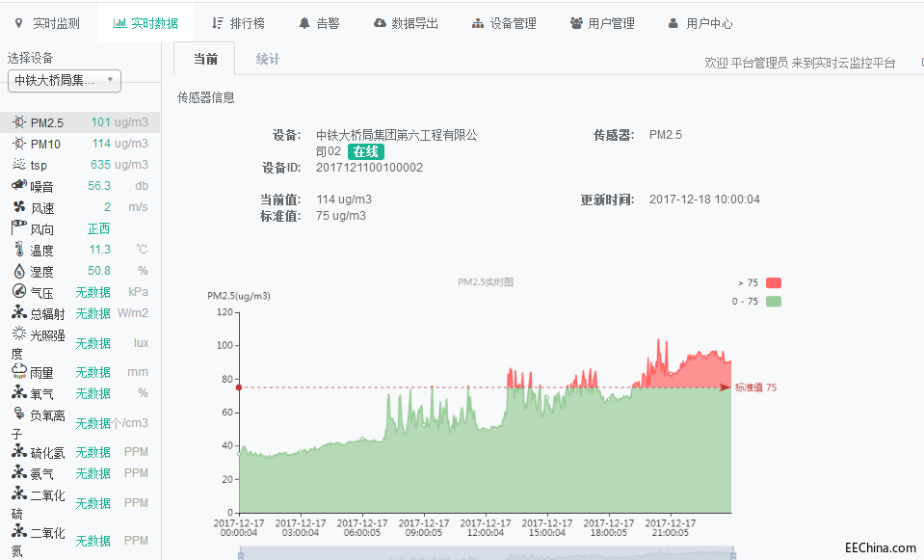Select the PM10 sensor row
This screenshot has width=924, height=560.
pyautogui.click(x=81, y=144)
